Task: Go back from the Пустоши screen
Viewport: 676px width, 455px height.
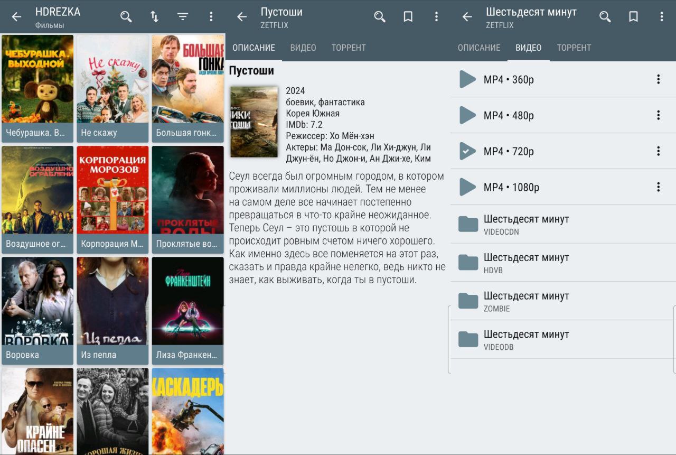Action: coord(242,17)
